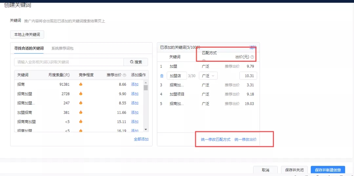Focus the keyword search input field

69,62
